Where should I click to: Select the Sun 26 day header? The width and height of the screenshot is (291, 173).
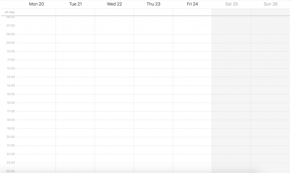tap(271, 4)
